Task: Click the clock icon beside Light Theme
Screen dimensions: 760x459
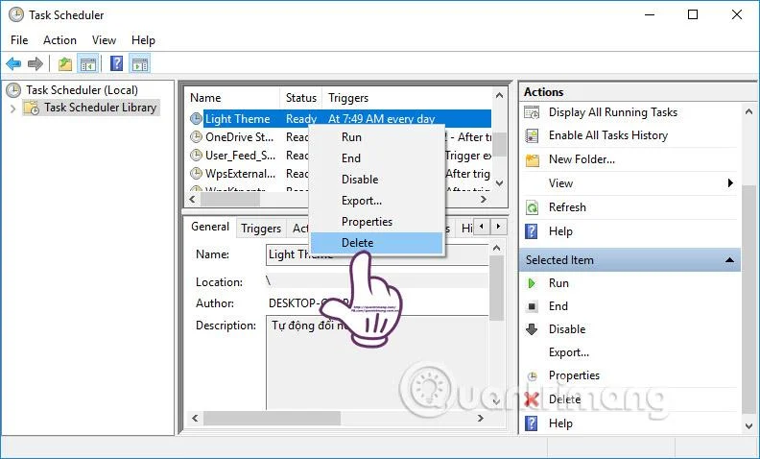Action: click(x=196, y=119)
